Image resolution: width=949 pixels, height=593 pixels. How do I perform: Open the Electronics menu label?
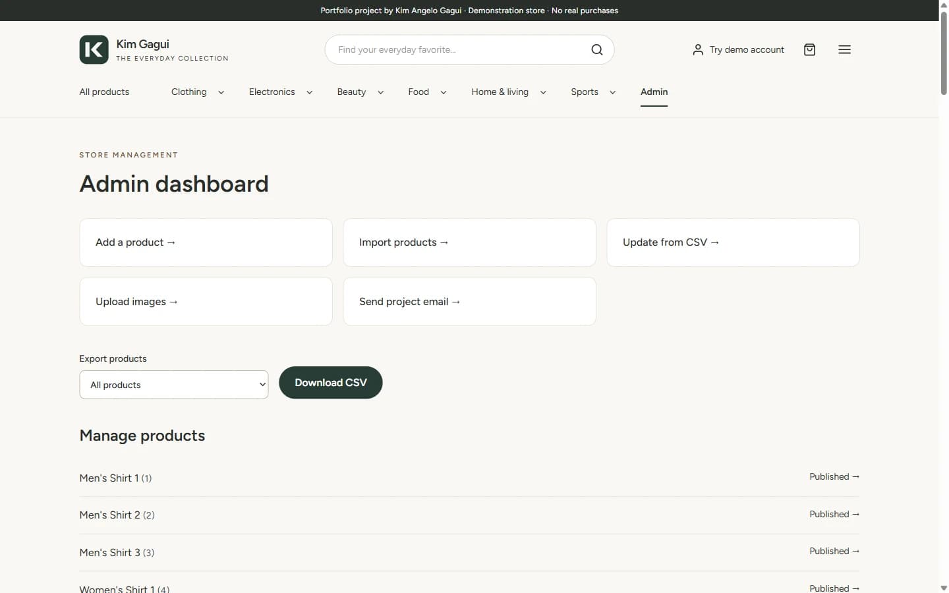[x=272, y=92]
